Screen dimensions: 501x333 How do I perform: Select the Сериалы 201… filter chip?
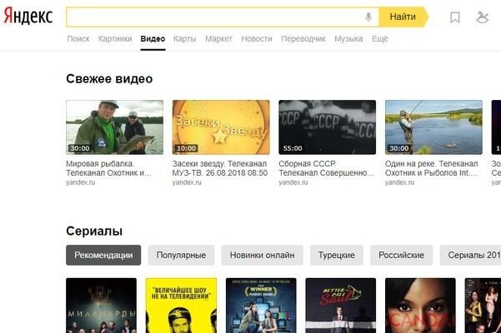pyautogui.click(x=470, y=256)
